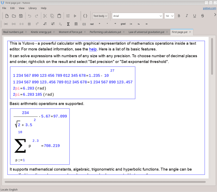Toggle Bold formatting
Viewport: 217px width, 192px height.
pos(179,16)
